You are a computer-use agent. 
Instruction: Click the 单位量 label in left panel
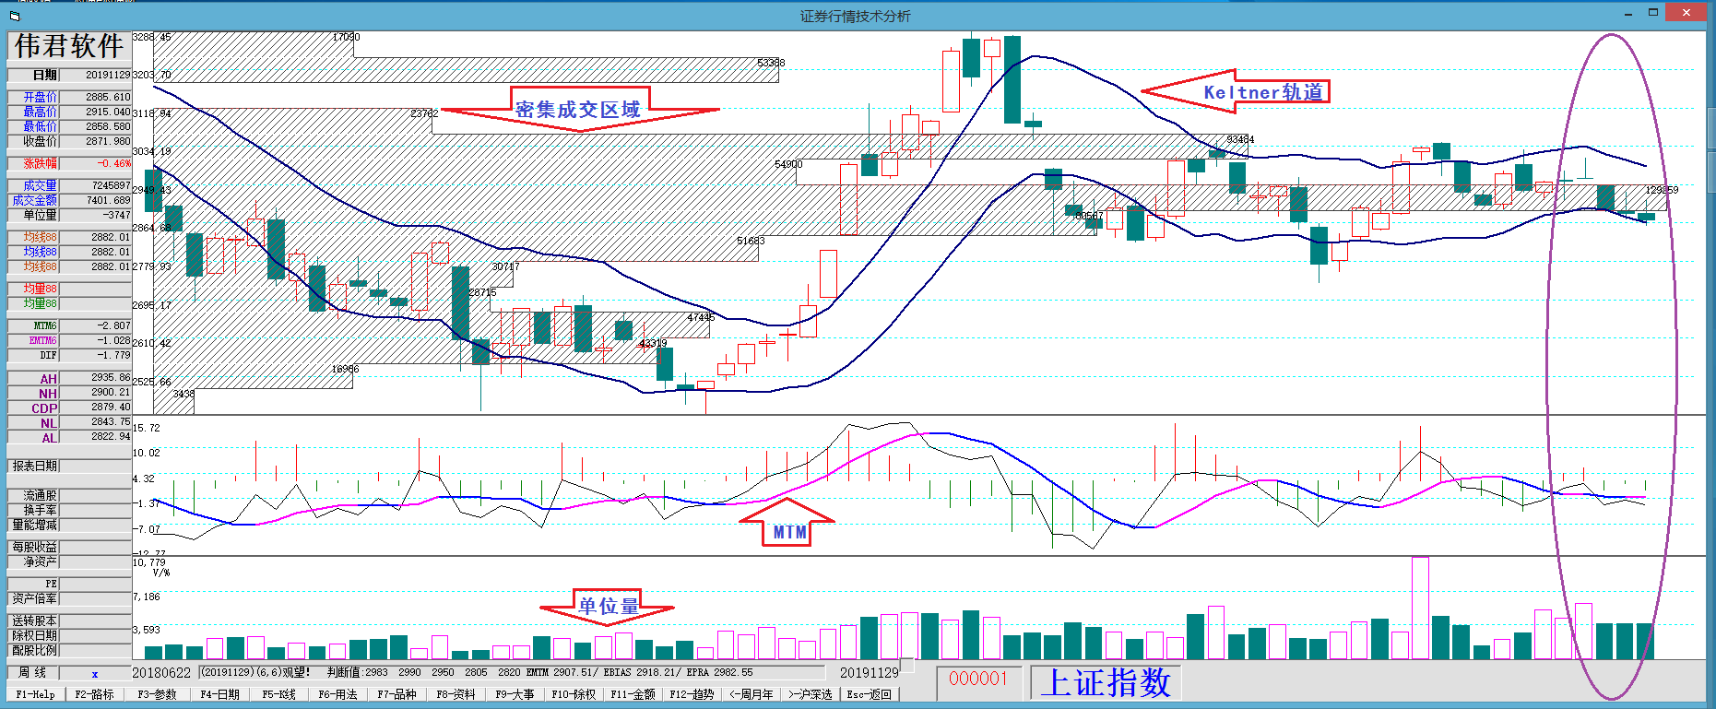coord(33,215)
